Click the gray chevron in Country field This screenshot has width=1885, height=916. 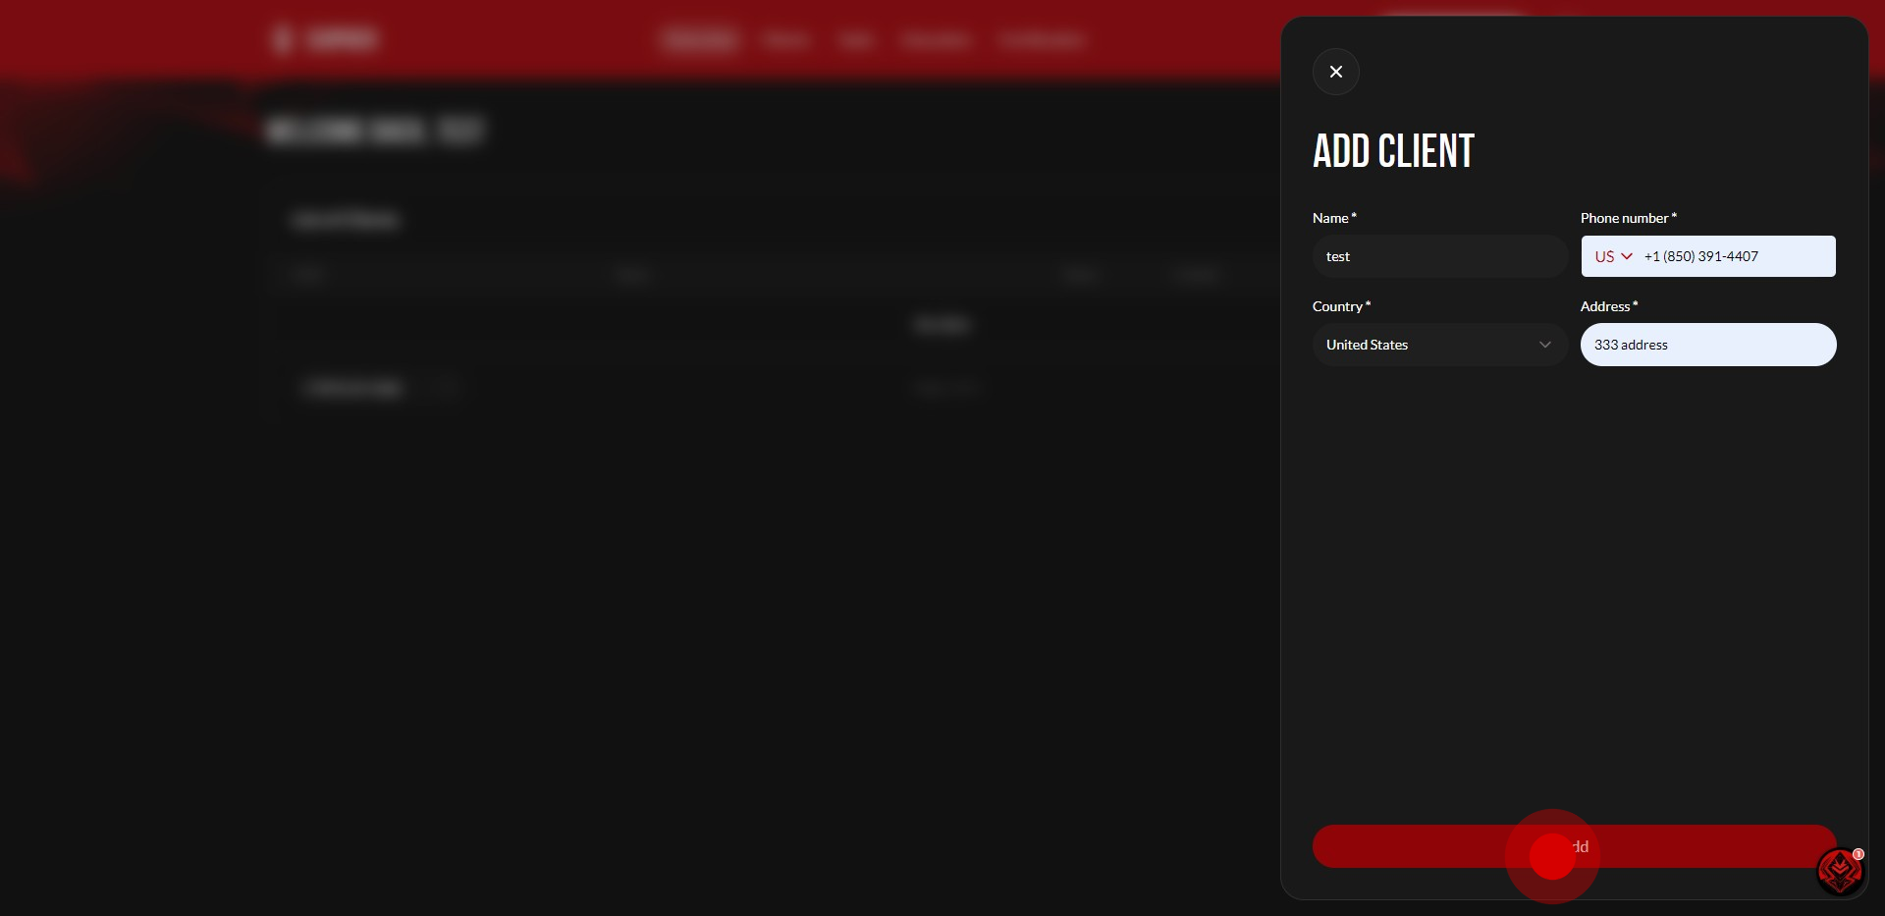(1544, 345)
